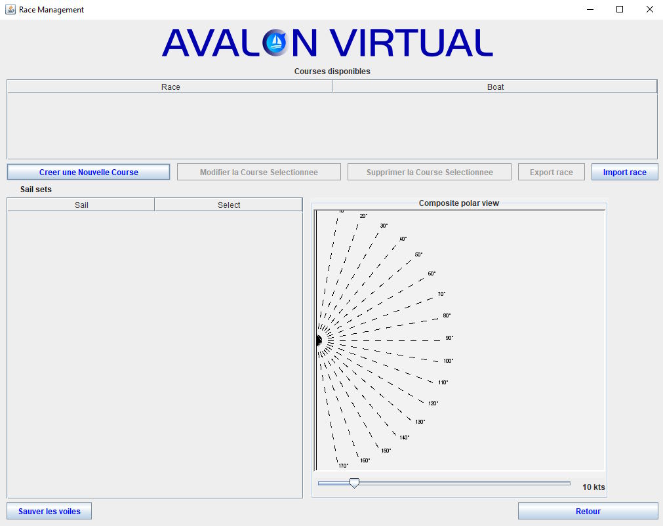
Task: Click the wind speed slider thumb
Action: click(355, 482)
